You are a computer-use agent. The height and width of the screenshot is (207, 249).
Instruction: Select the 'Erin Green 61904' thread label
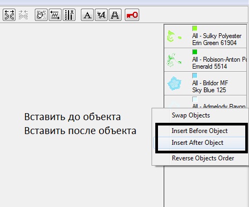click(x=214, y=43)
